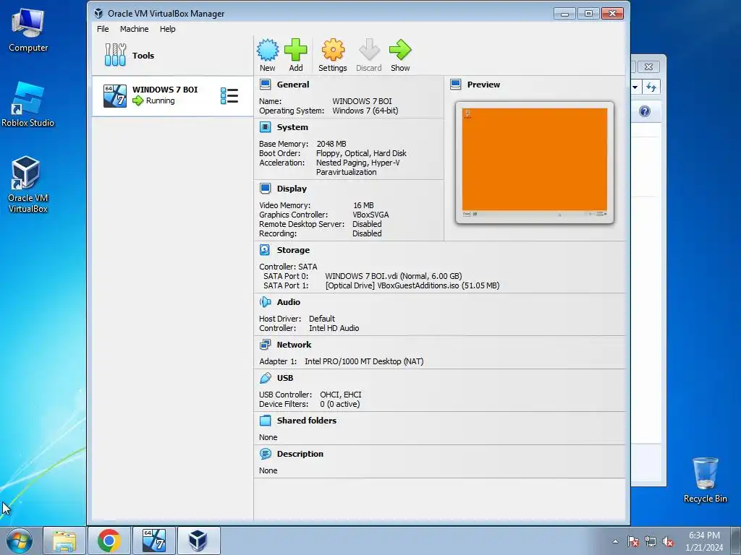Click the Audio section header
Screen dimensions: 741x555
(x=288, y=302)
